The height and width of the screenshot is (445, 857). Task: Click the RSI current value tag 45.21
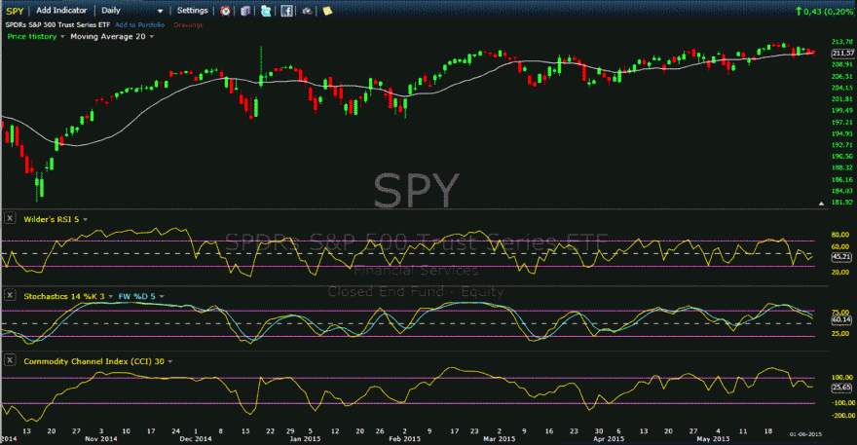(841, 256)
